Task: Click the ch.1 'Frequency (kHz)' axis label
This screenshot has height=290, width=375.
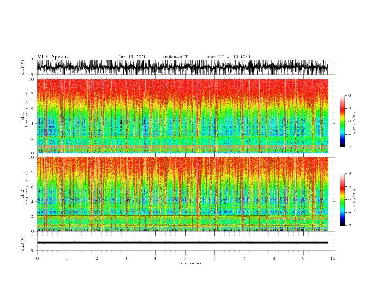Action: [x=27, y=110]
